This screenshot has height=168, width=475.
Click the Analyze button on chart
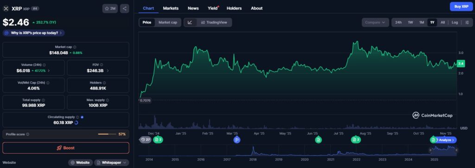447,140
